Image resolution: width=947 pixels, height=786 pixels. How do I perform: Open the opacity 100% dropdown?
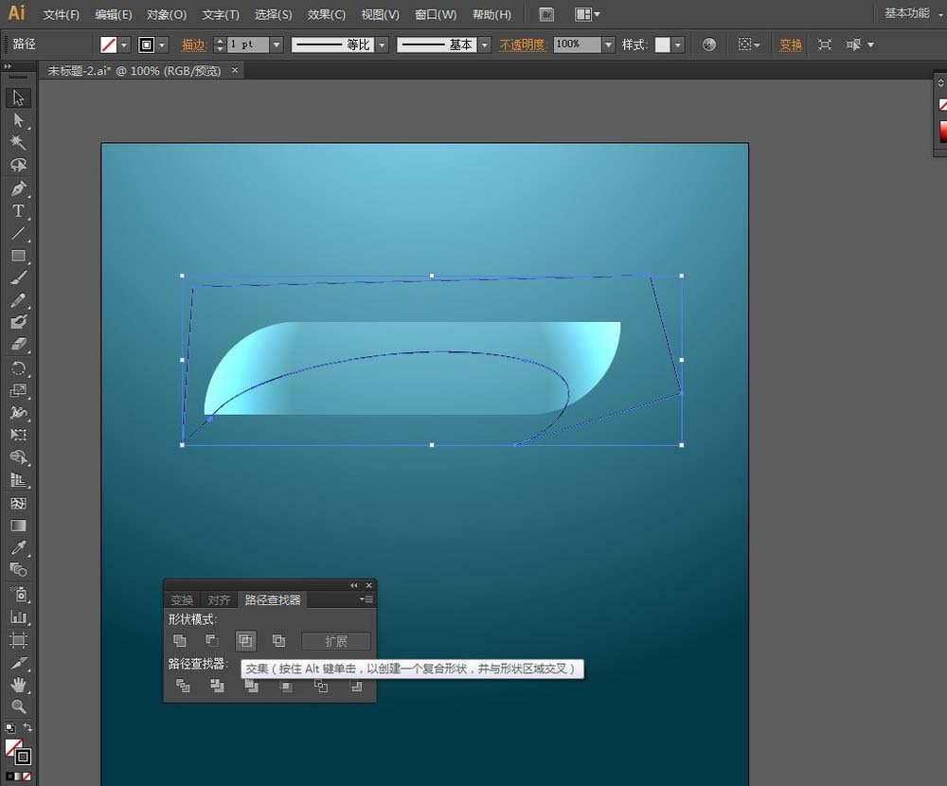pos(608,45)
